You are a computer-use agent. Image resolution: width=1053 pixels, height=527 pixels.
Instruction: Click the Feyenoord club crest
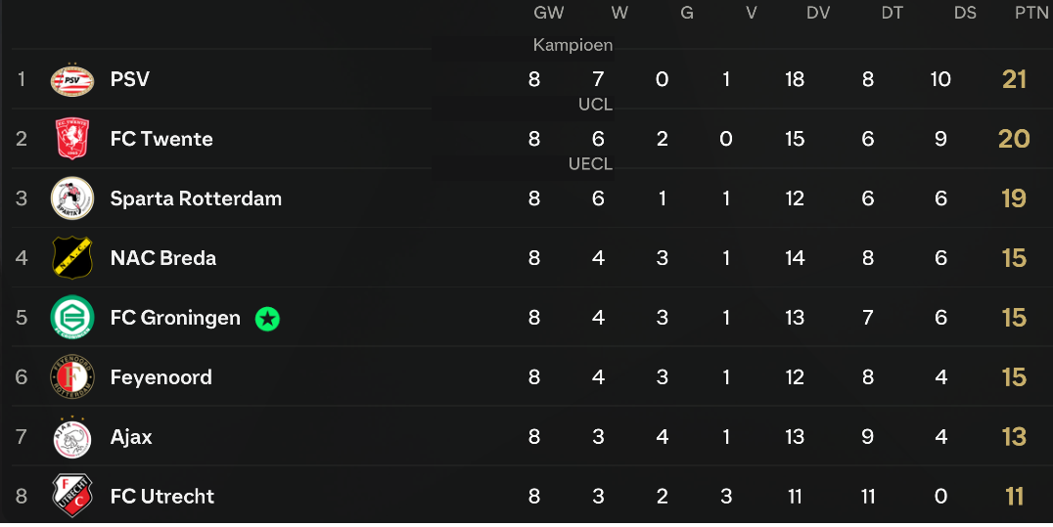[x=72, y=376]
